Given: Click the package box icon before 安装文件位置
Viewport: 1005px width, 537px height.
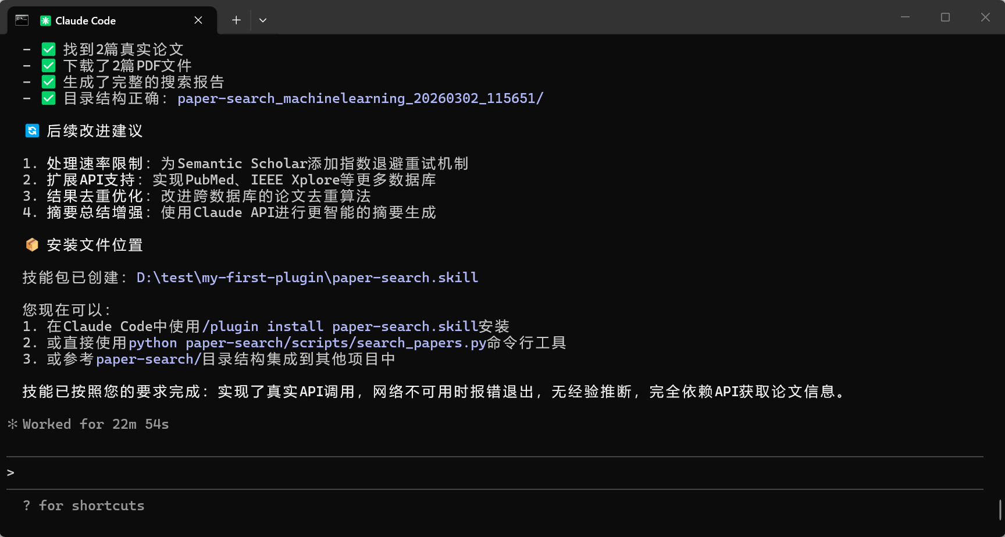Looking at the screenshot, I should pos(32,245).
